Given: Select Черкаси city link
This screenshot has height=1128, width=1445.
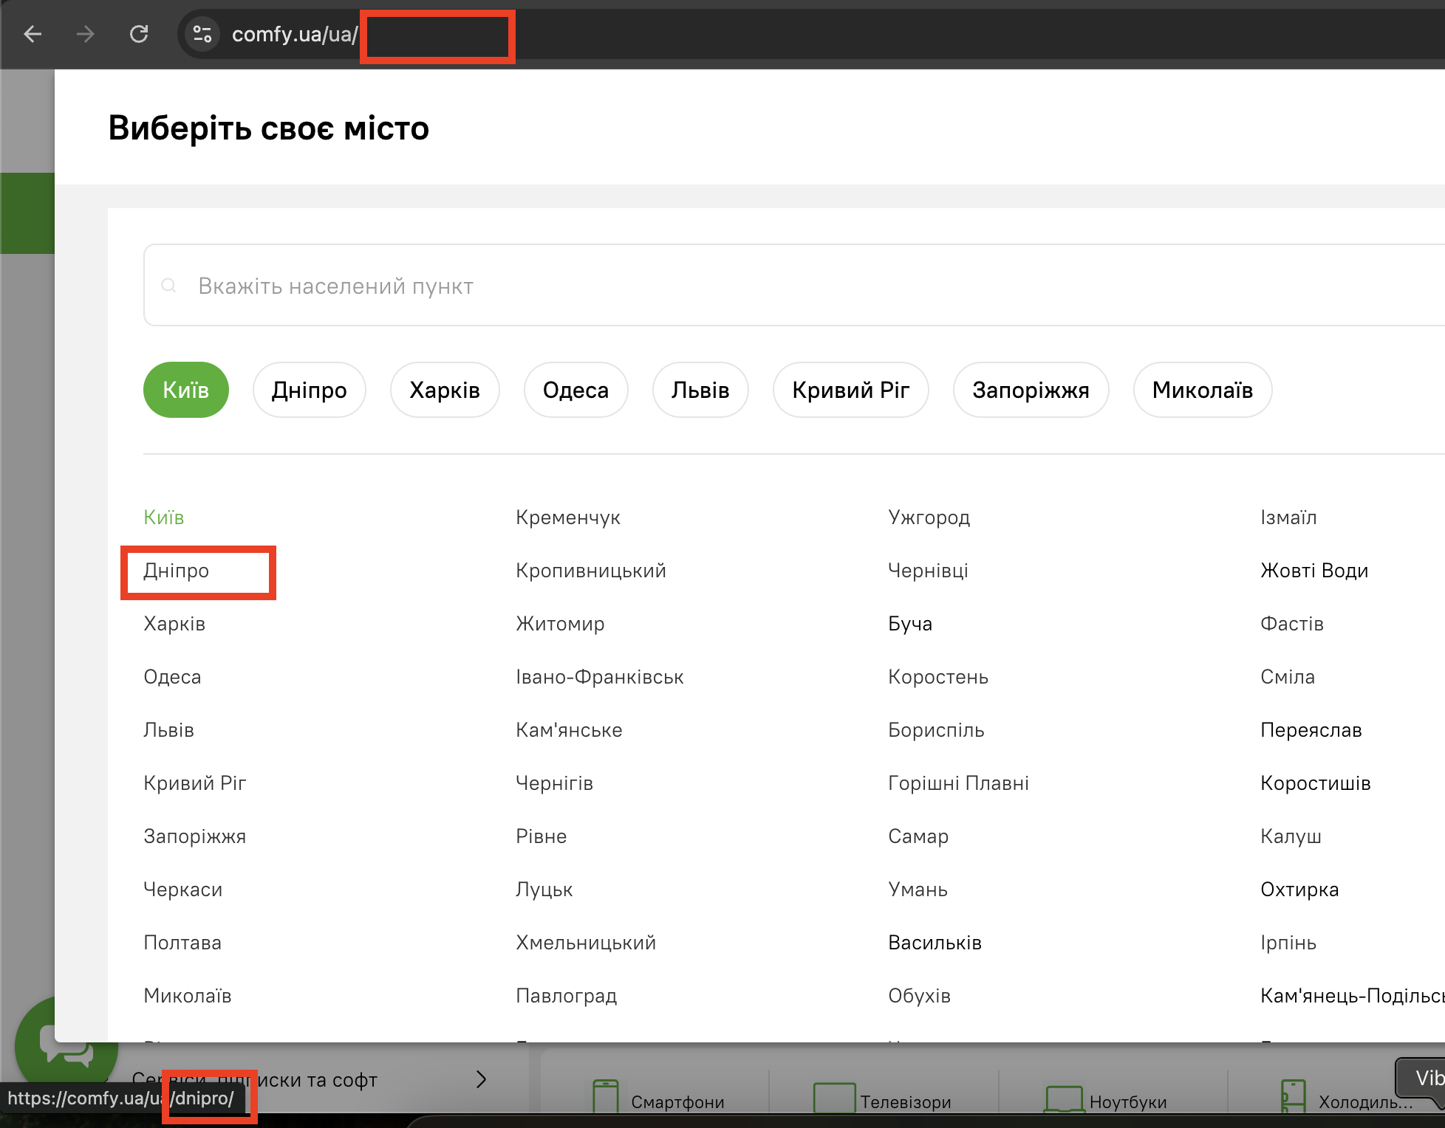Looking at the screenshot, I should click(x=183, y=890).
